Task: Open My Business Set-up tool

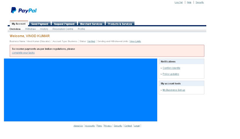Action: point(174,90)
